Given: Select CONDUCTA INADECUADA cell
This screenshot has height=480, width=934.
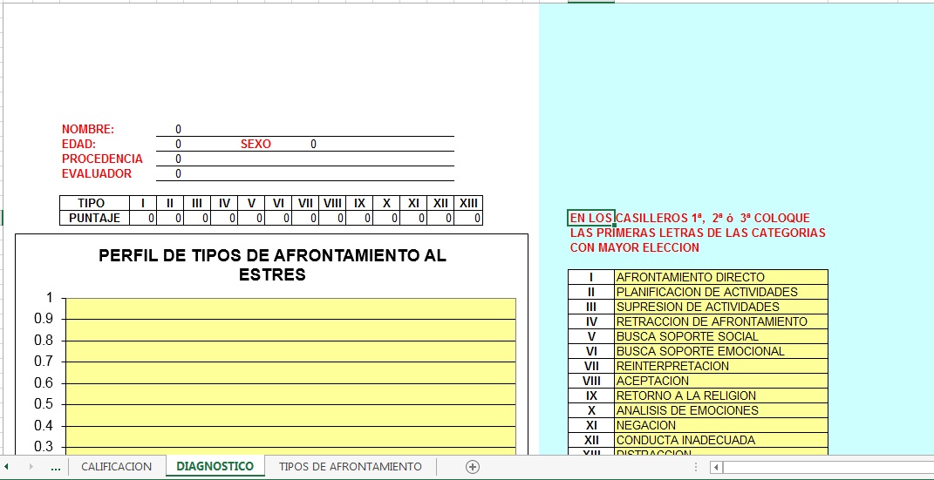Looking at the screenshot, I should point(720,441).
